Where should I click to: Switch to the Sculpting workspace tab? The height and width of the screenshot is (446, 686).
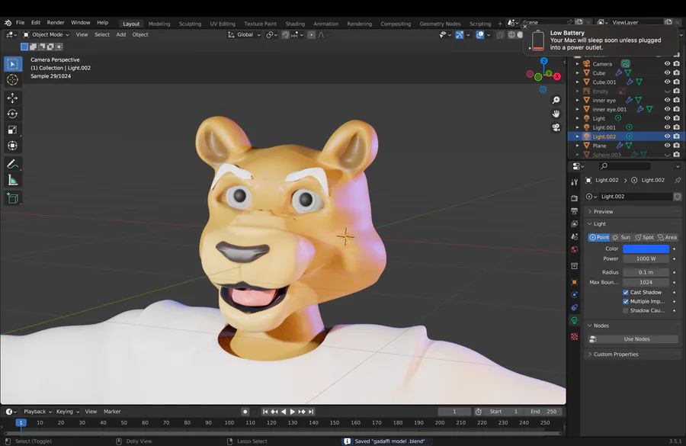[190, 24]
